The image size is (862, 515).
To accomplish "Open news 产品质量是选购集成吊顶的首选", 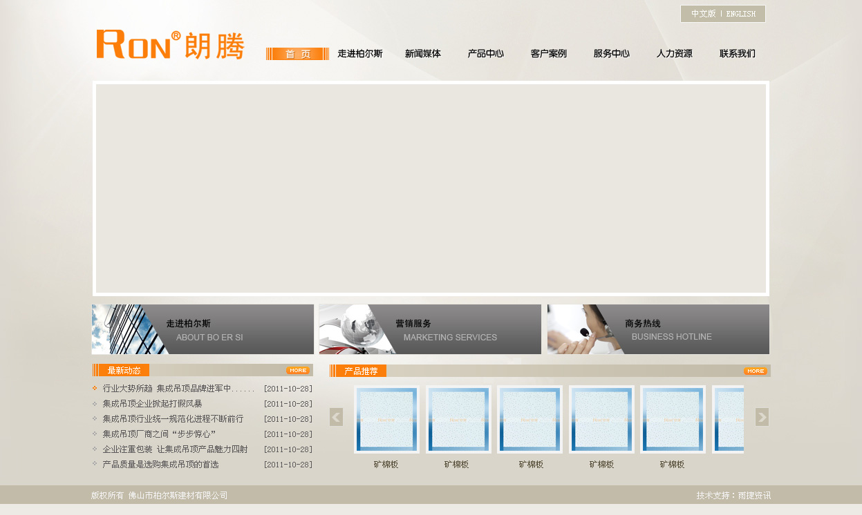I will click(x=160, y=465).
